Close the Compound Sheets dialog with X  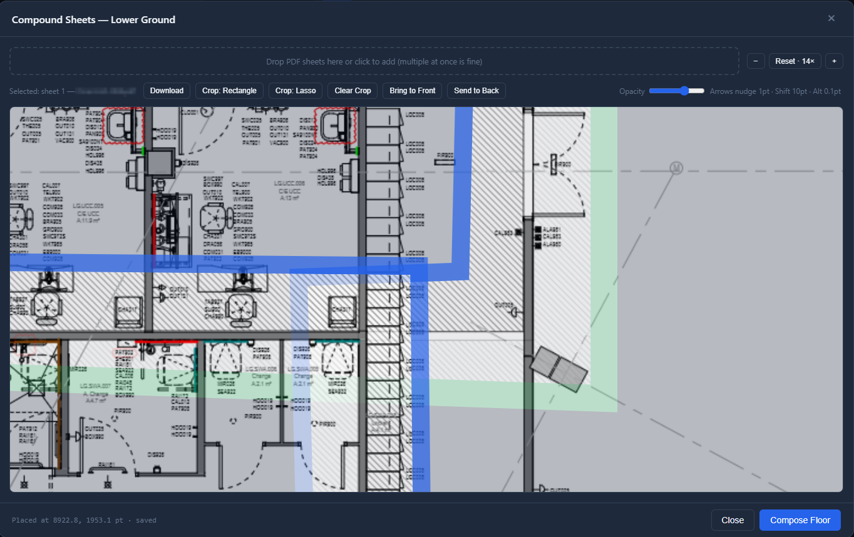[x=831, y=18]
